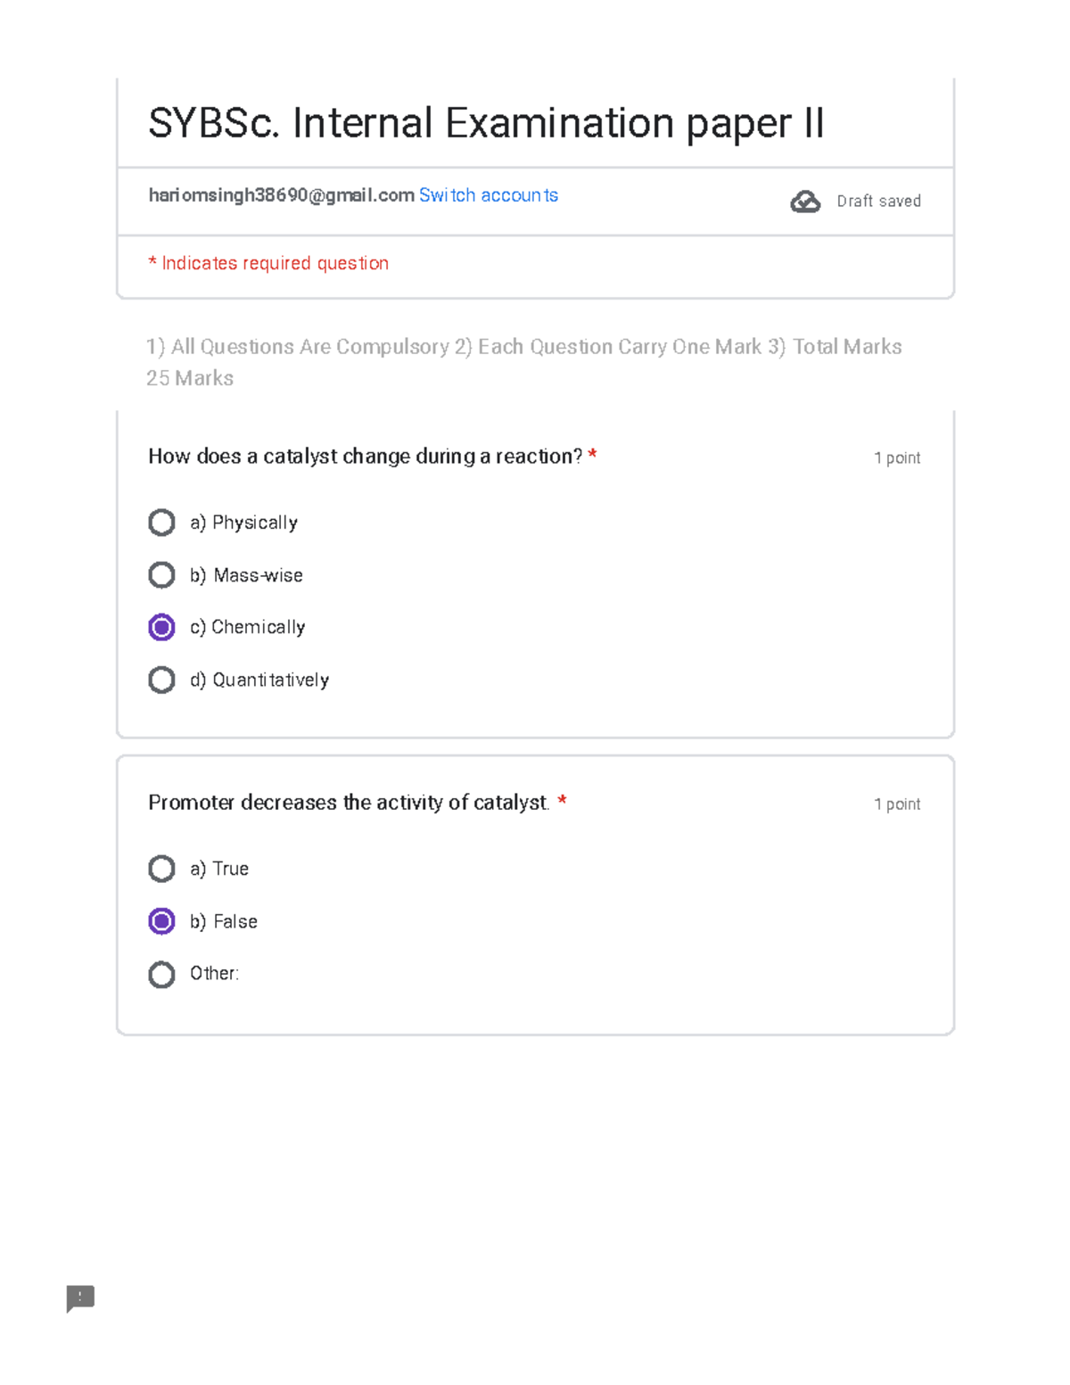
Task: Click the email address hariomsingh38690@gmail.com
Action: tap(281, 195)
